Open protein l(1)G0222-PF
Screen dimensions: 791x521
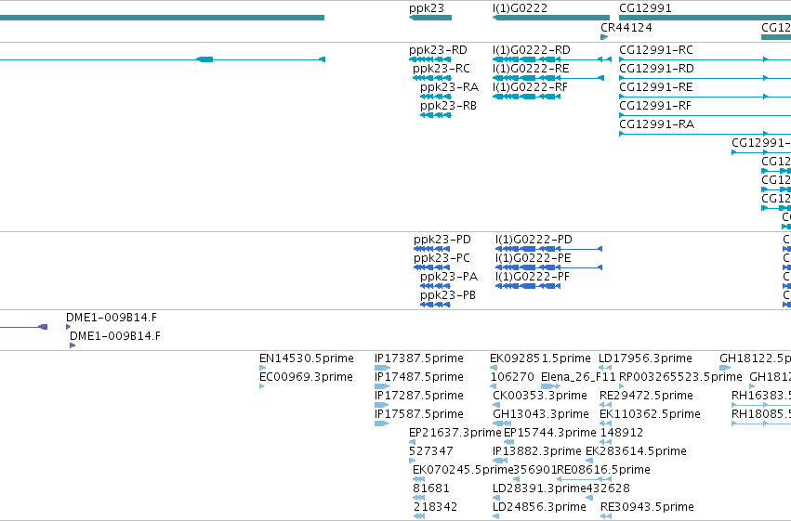533,277
